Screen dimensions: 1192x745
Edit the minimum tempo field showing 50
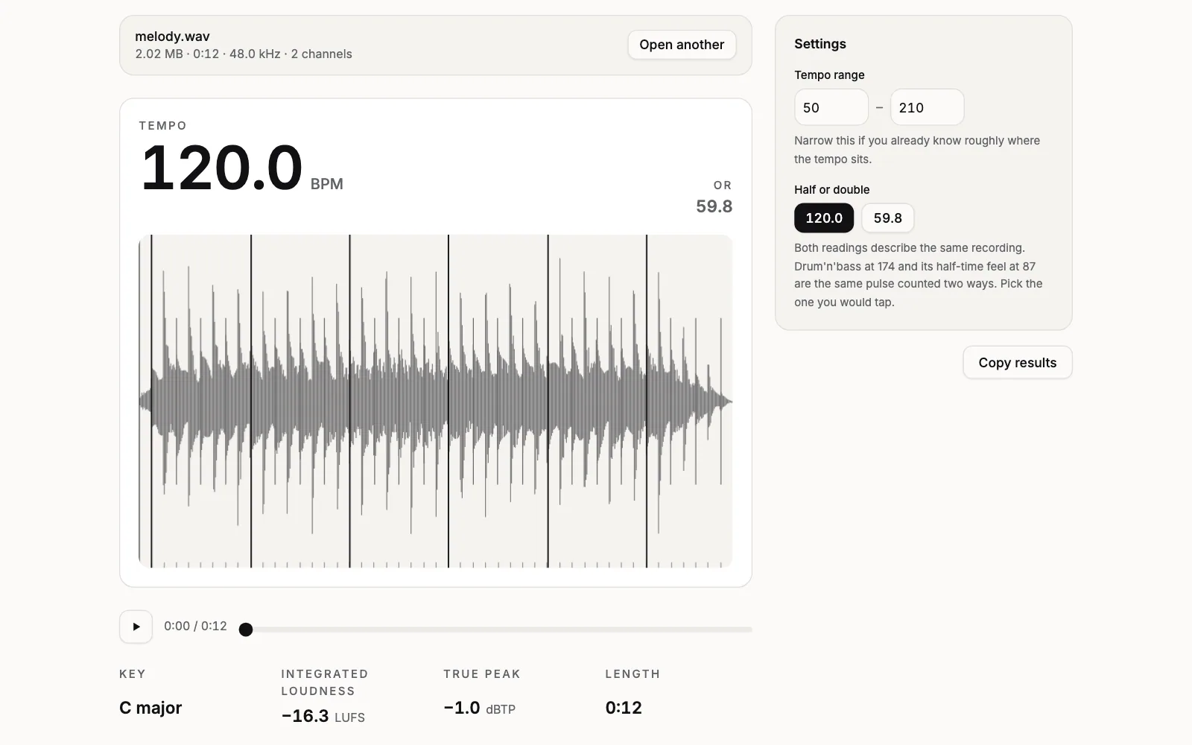pos(831,107)
